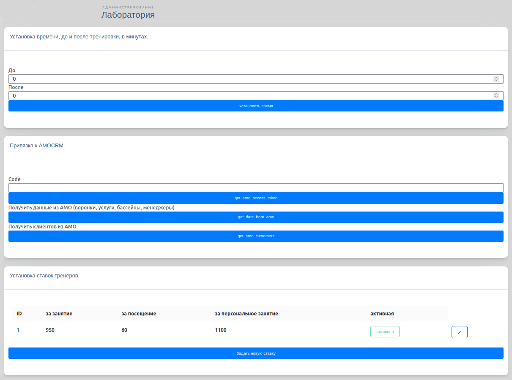Screen dimensions: 512x380
Task: Click the ID column header
Action: [19, 314]
